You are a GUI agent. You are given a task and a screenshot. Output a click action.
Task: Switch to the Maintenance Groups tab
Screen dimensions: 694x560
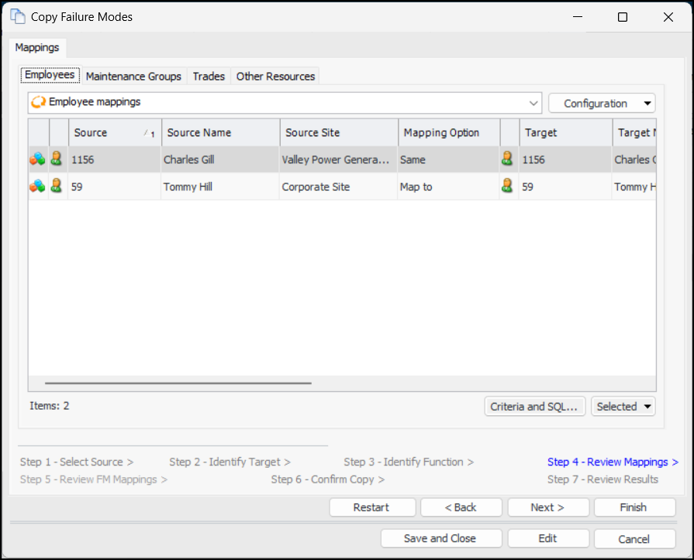(133, 76)
